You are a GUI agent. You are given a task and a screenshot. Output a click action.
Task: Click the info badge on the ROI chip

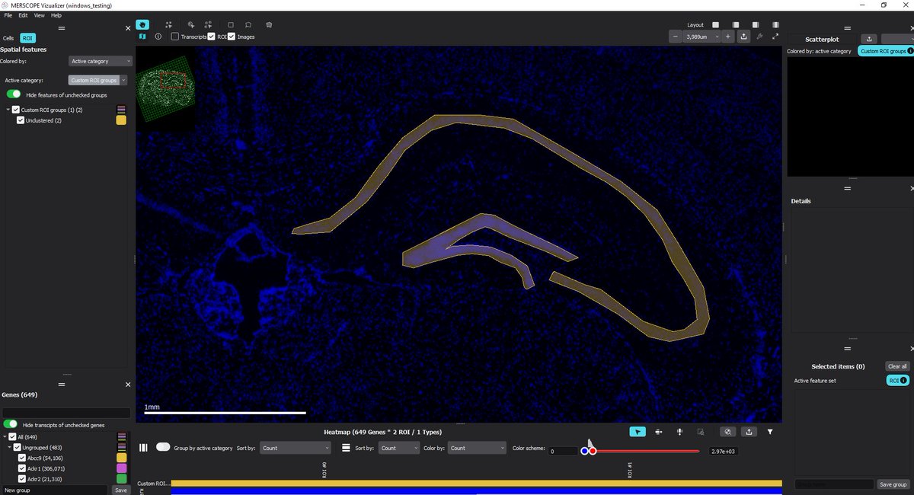pyautogui.click(x=903, y=380)
